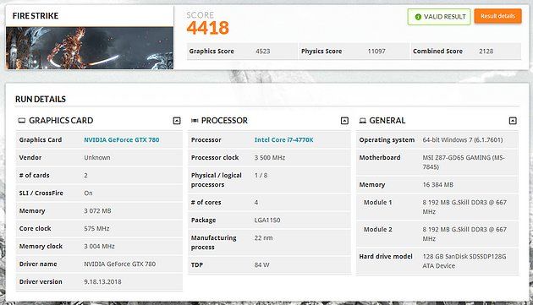Click the system Memory value 16 384 MB
Image resolution: width=533 pixels, height=305 pixels.
(x=438, y=185)
